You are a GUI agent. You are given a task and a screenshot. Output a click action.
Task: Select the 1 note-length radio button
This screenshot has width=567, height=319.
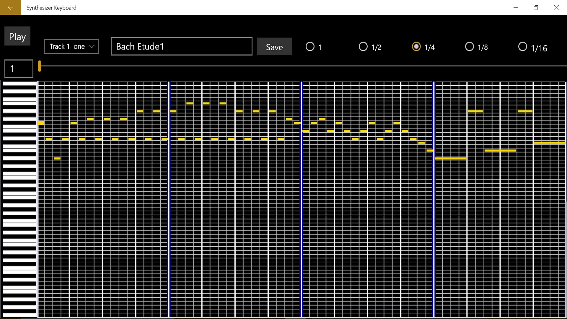310,46
